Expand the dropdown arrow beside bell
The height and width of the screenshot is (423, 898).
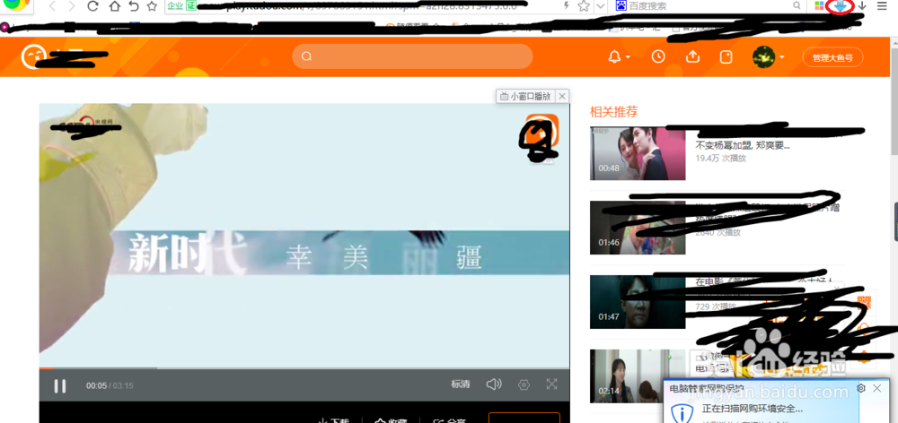(x=629, y=57)
